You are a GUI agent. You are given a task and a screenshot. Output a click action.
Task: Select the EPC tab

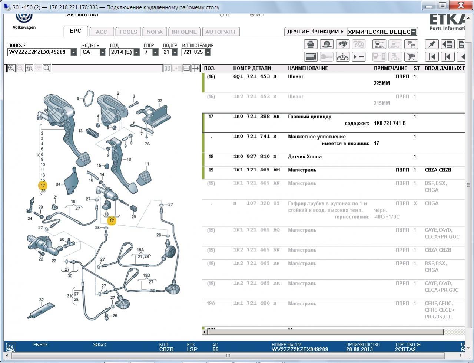point(76,31)
